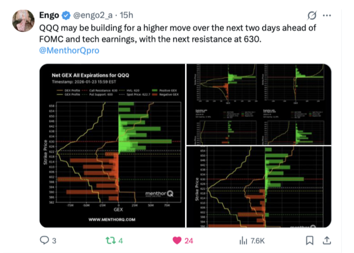Open the large Net GEX All Expirations chart

click(112, 145)
